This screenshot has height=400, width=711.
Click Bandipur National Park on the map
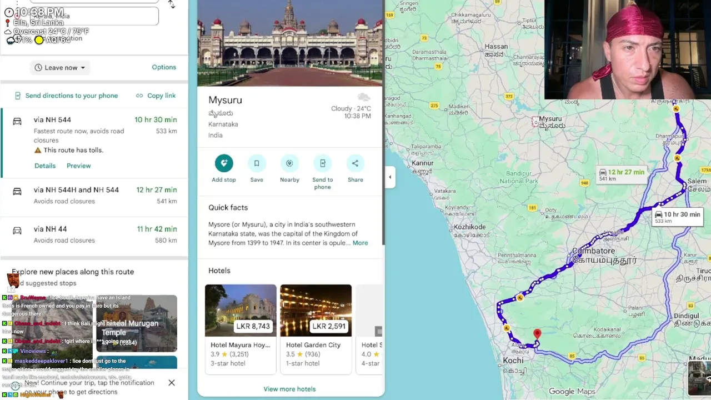(519, 177)
